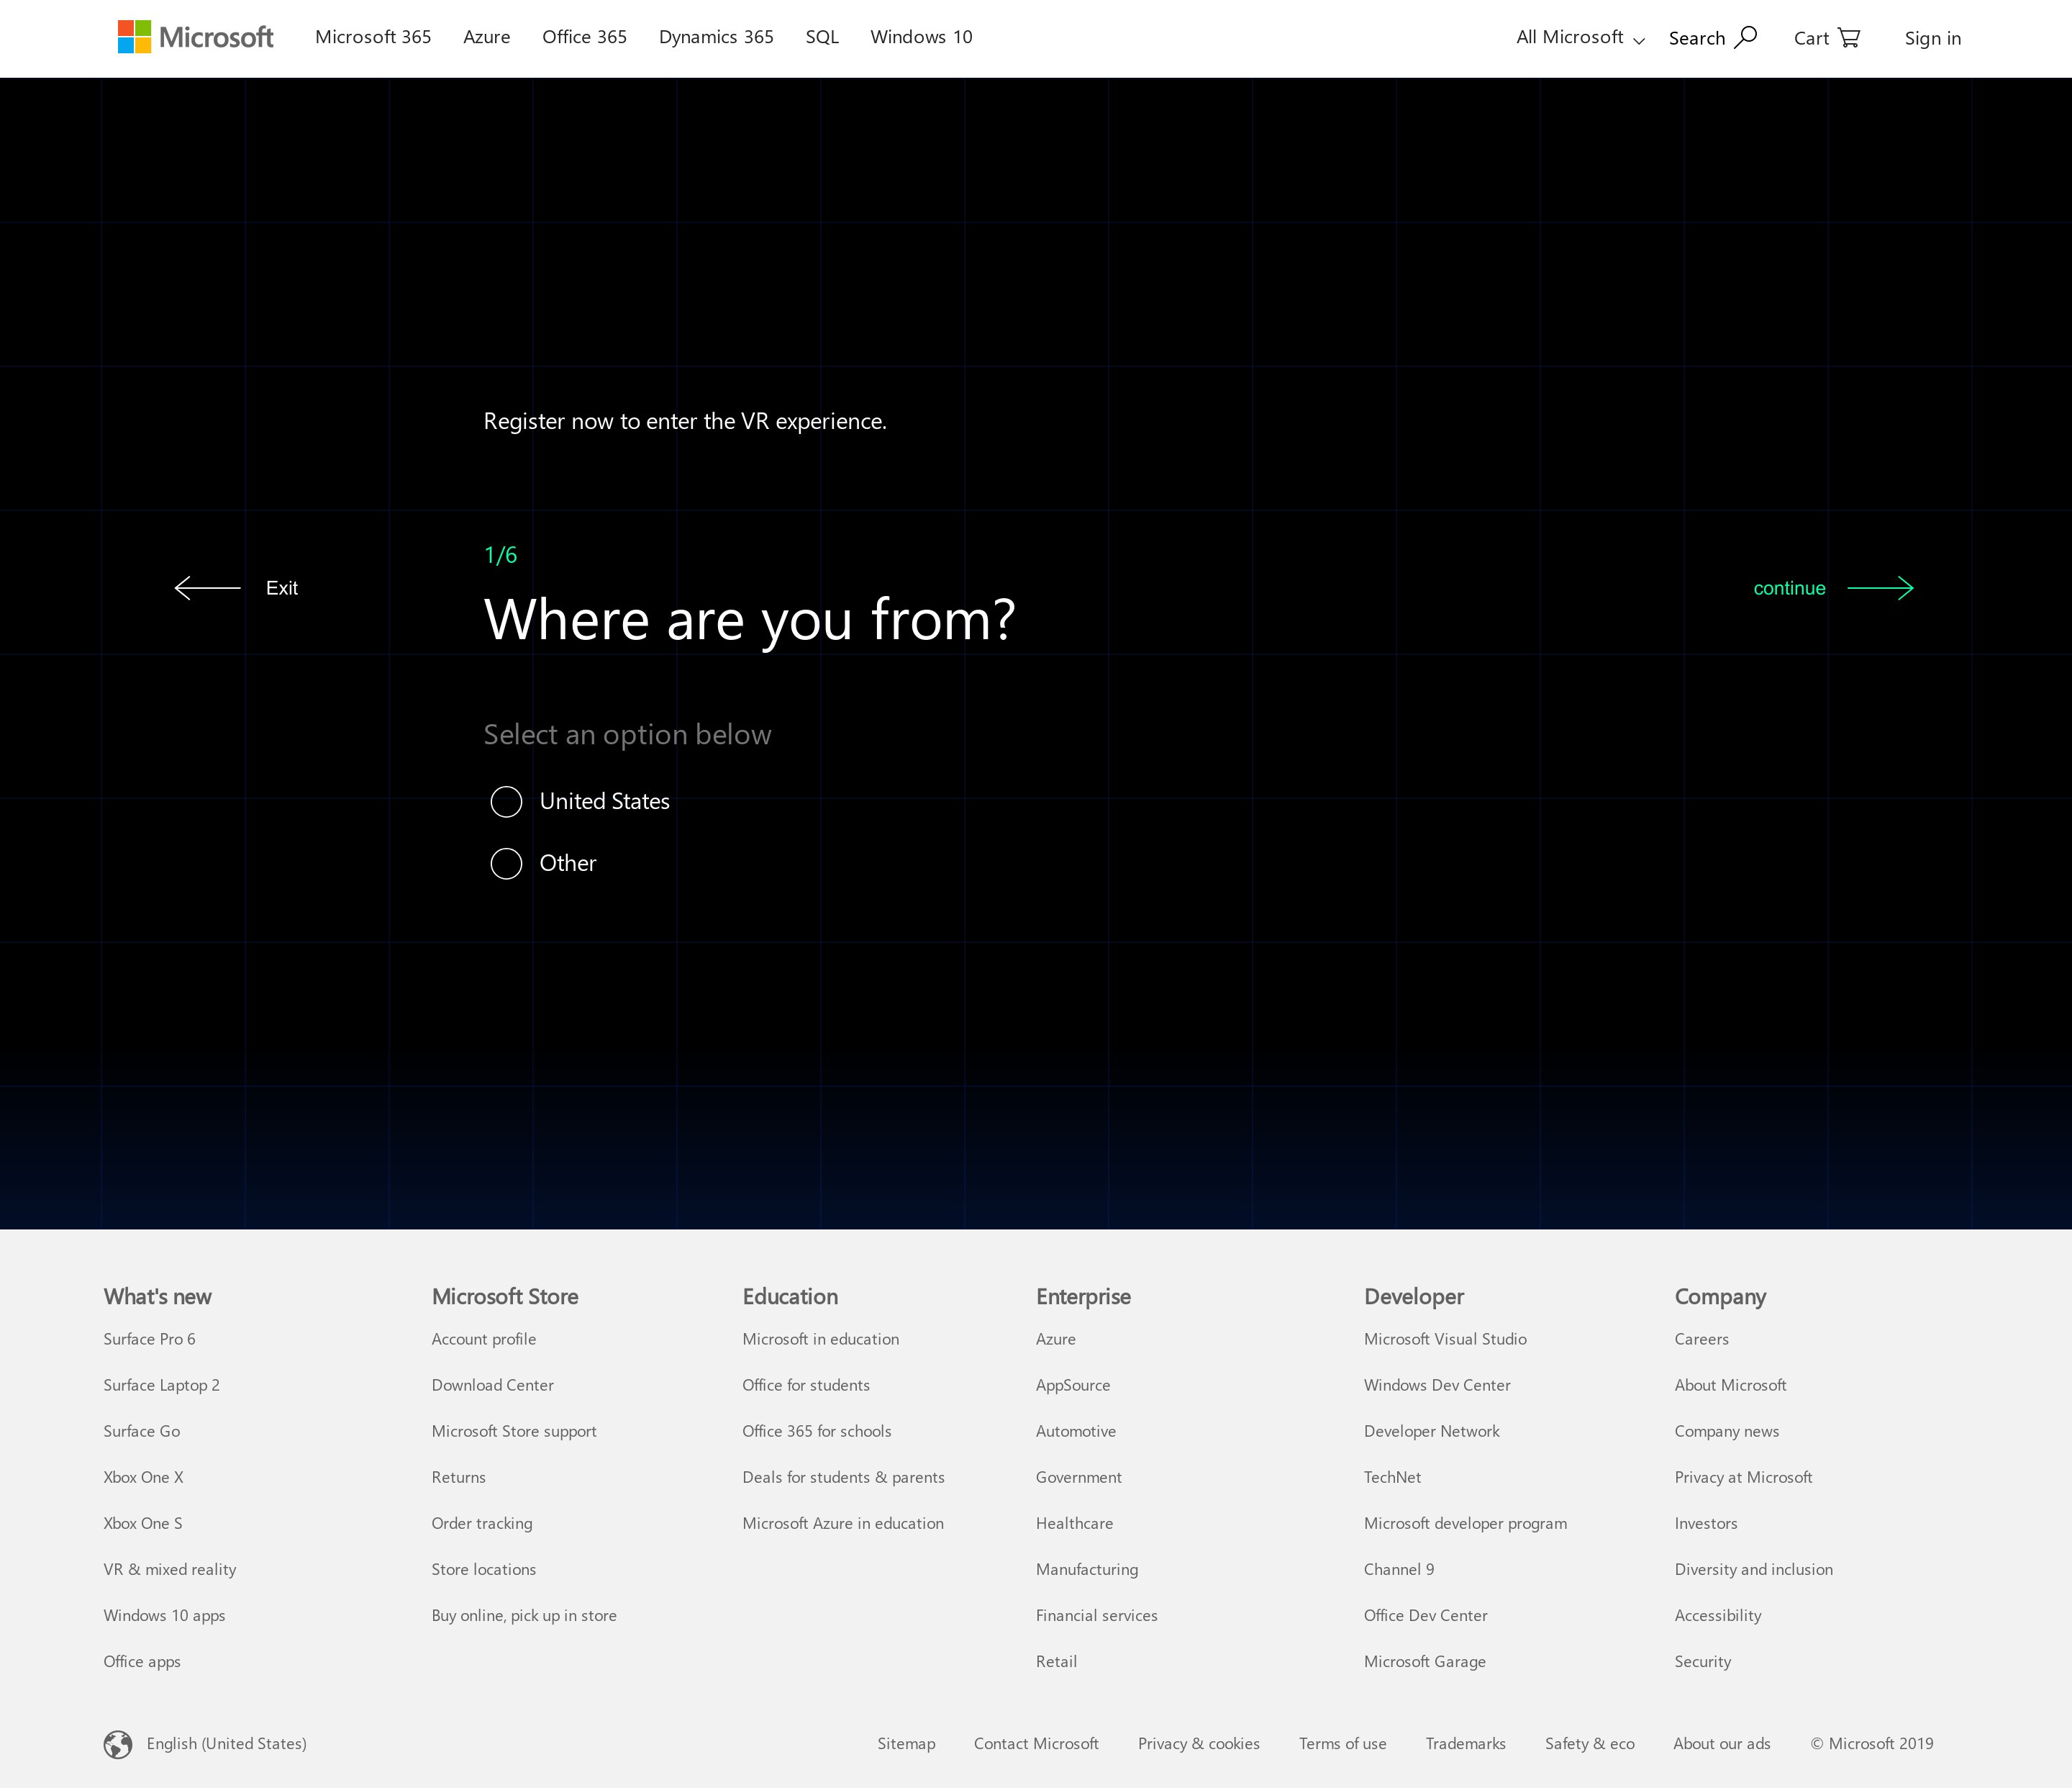Viewport: 2072px width, 1788px height.
Task: Open the Azure nav item
Action: pyautogui.click(x=486, y=37)
